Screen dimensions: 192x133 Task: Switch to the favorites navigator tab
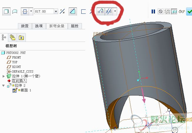point(21,37)
